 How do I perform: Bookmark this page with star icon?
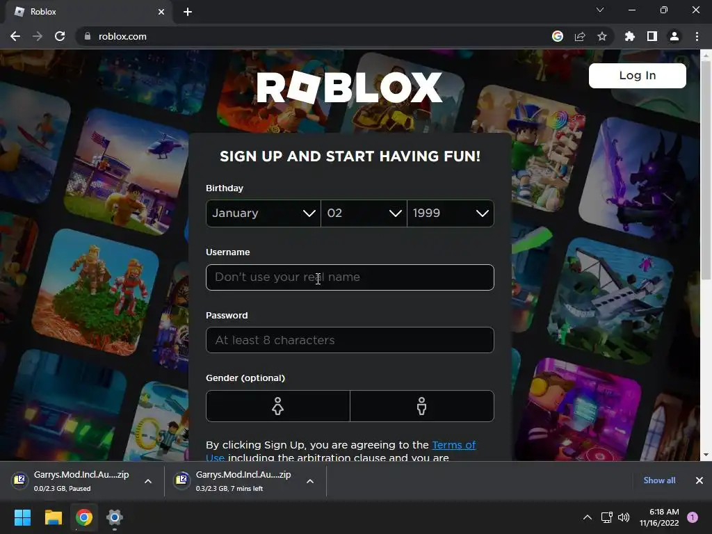pos(601,36)
